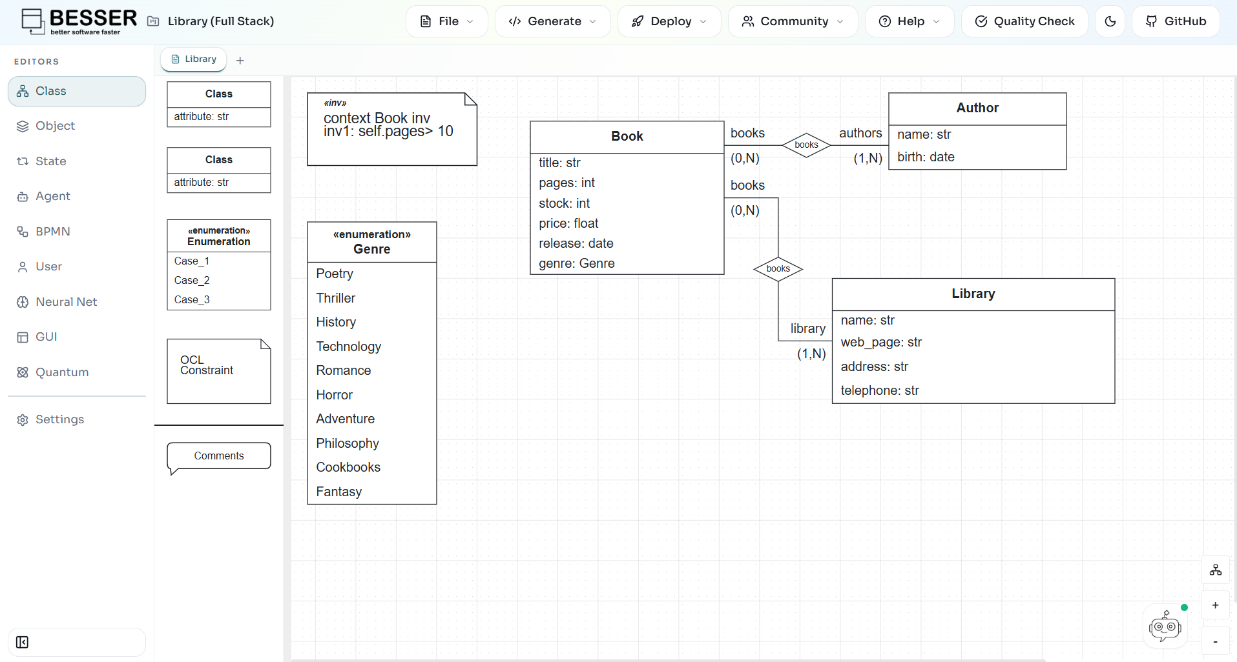Image resolution: width=1237 pixels, height=662 pixels.
Task: Open the Community dropdown
Action: click(793, 21)
